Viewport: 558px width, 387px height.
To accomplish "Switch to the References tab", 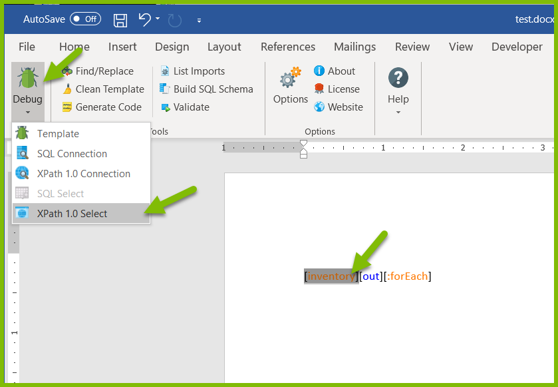I will (288, 47).
